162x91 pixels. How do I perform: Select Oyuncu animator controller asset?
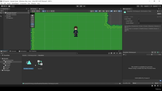pyautogui.click(x=40, y=64)
